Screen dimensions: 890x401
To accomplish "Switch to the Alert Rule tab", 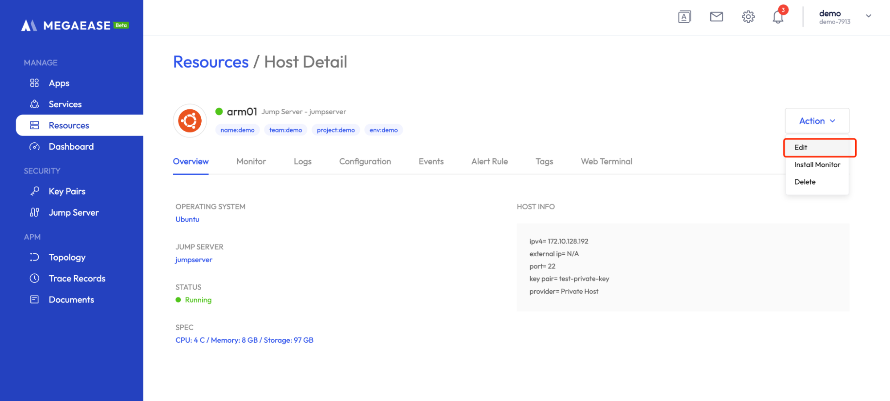I will point(489,161).
